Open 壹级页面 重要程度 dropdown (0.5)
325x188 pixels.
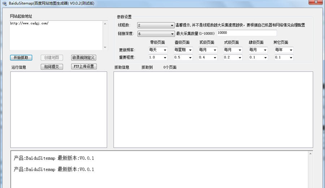click(x=183, y=57)
